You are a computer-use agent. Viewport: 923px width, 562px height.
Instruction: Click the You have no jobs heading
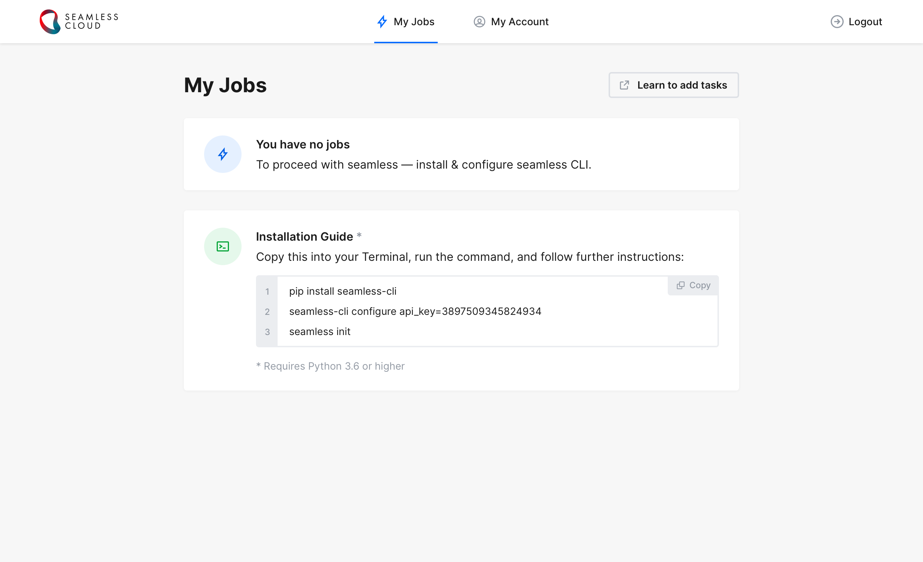pos(302,144)
